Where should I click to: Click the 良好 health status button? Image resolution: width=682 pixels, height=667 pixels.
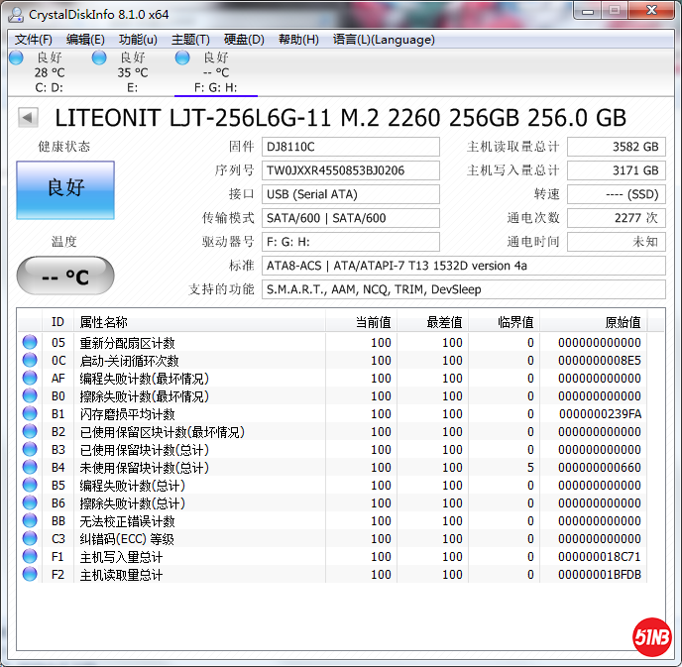pos(65,189)
